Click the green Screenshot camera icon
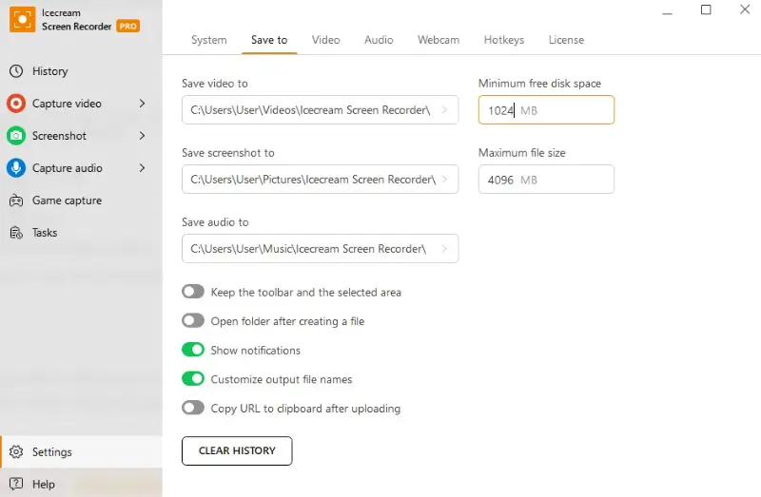The image size is (761, 497). 16,136
